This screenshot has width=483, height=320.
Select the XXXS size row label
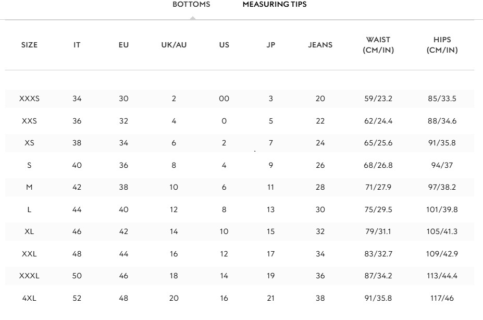pos(29,99)
